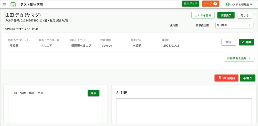Expand the システム管理者 user menu arrow
This screenshot has height=126, width=258.
point(251,5)
